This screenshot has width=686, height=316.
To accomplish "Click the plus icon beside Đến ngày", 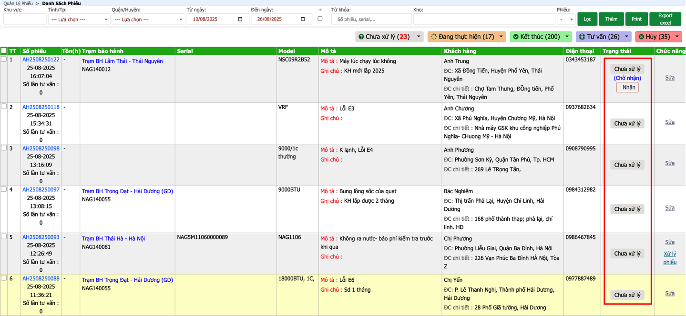I will 320,10.
